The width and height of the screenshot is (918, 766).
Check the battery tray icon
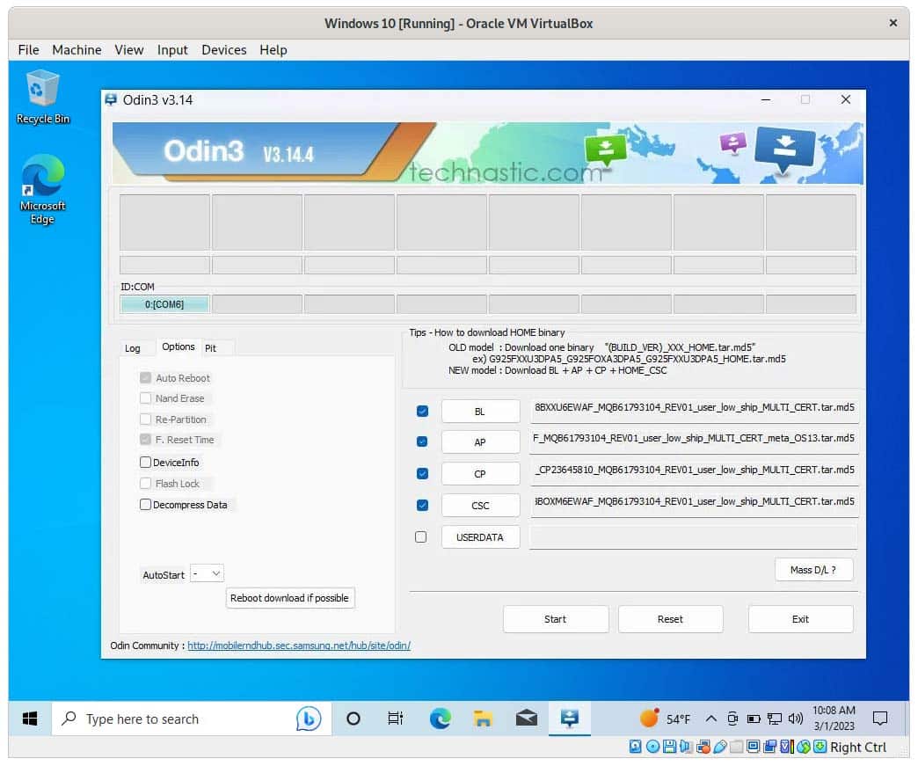tap(754, 719)
